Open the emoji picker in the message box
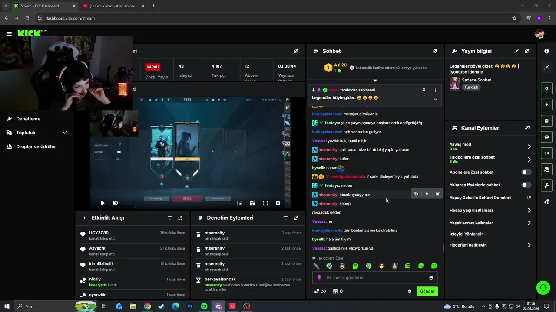The image size is (556, 312). click(x=431, y=278)
